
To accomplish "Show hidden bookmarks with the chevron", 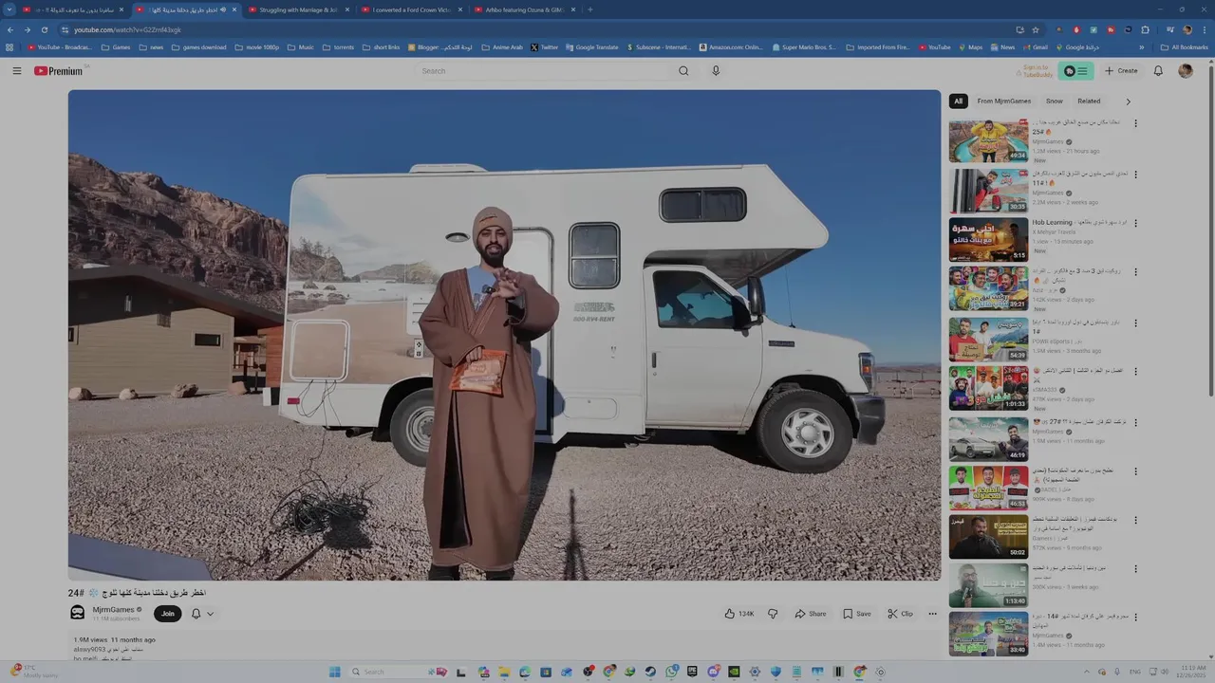I will [x=1142, y=46].
